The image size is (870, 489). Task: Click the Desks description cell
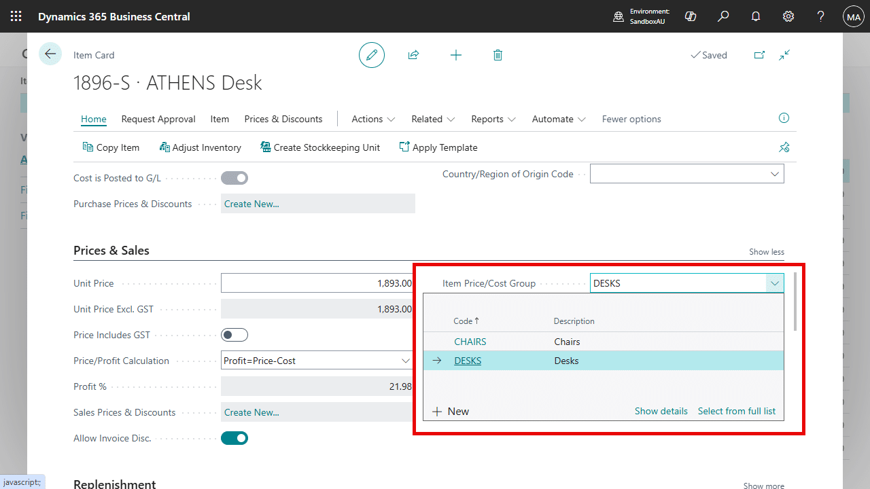point(566,361)
